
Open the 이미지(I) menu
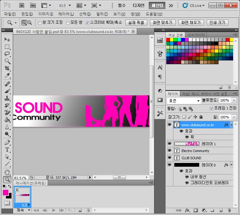(46, 14)
